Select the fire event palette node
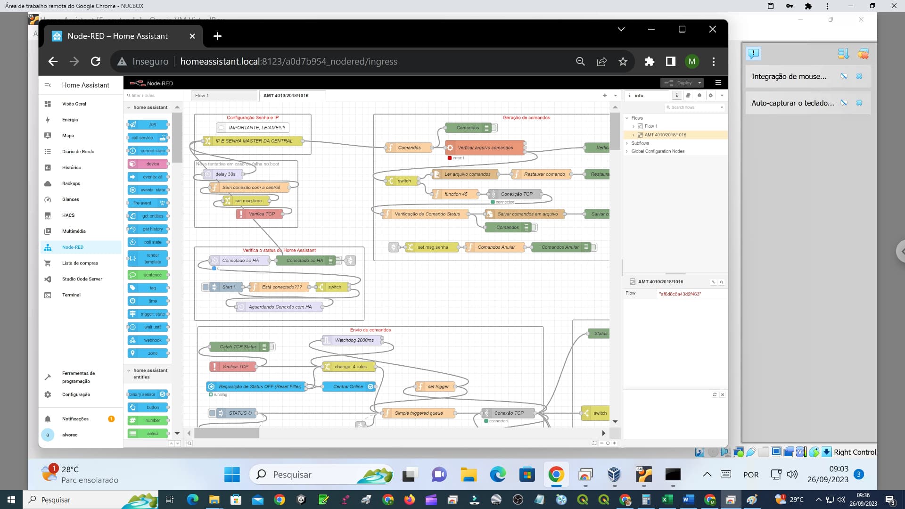This screenshot has width=905, height=509. pos(148,203)
